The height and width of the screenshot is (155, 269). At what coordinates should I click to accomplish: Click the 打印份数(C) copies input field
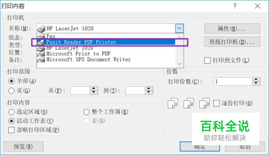click(x=233, y=81)
